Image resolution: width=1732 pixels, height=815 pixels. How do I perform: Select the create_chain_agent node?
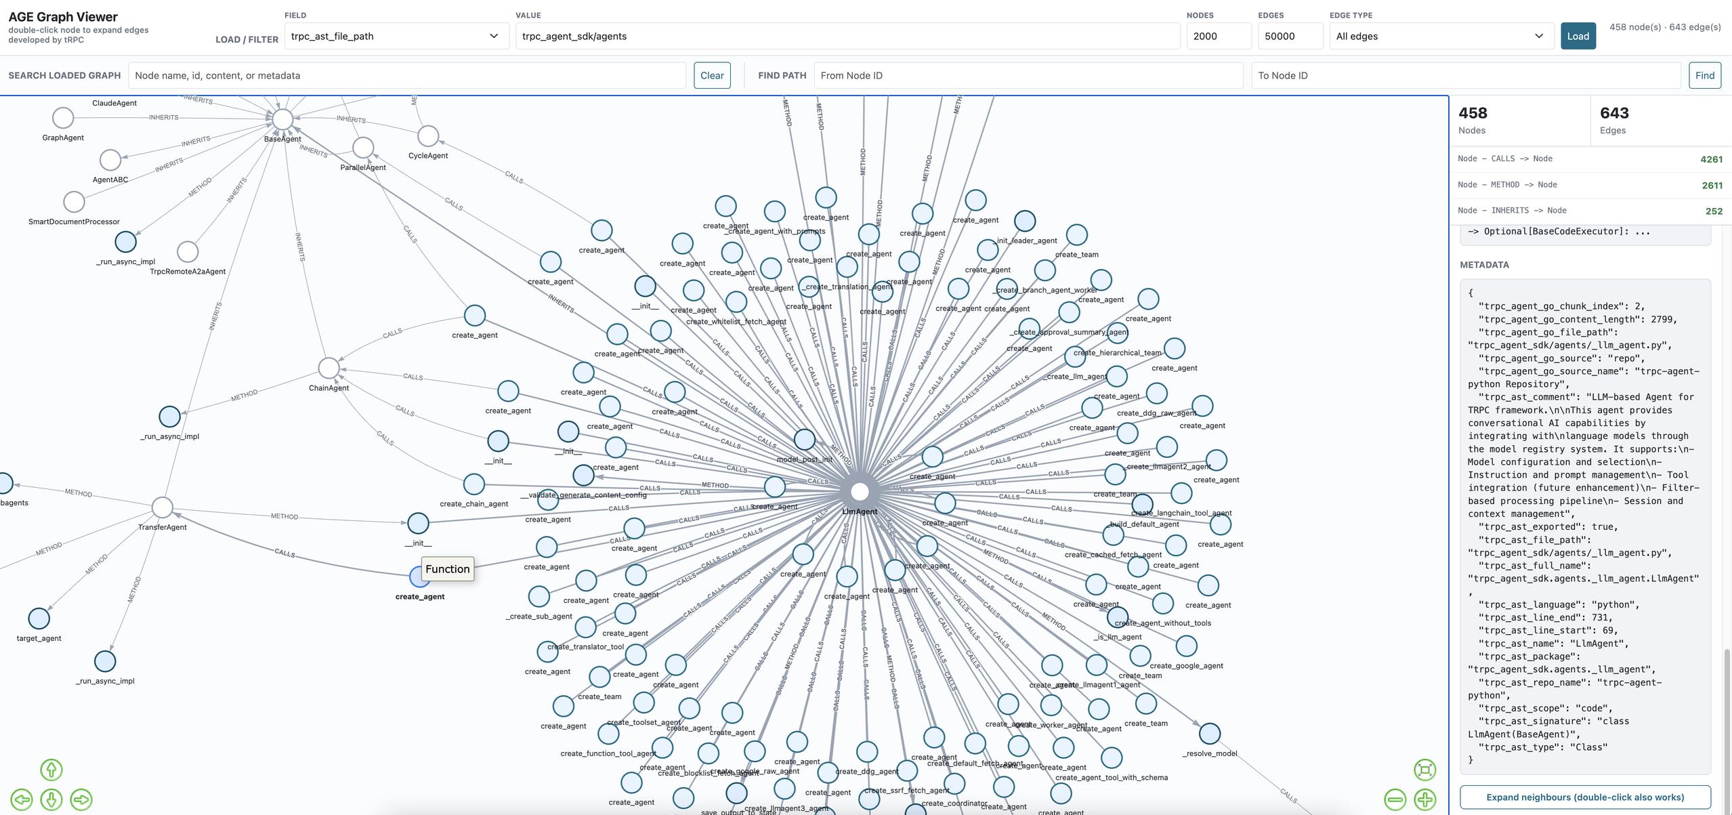coord(474,484)
